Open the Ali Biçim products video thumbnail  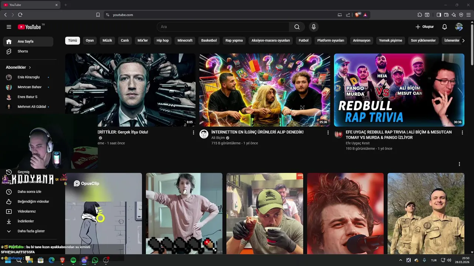[265, 90]
